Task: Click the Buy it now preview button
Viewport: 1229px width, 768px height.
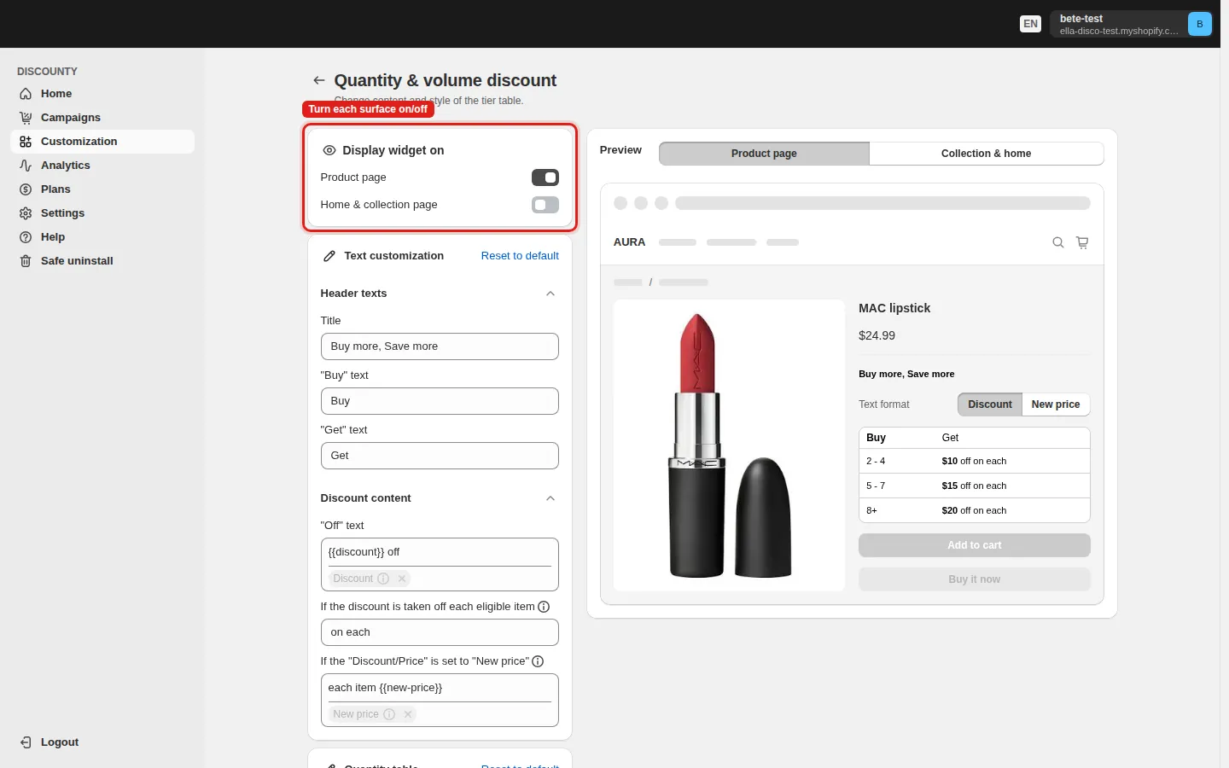Action: point(975,579)
